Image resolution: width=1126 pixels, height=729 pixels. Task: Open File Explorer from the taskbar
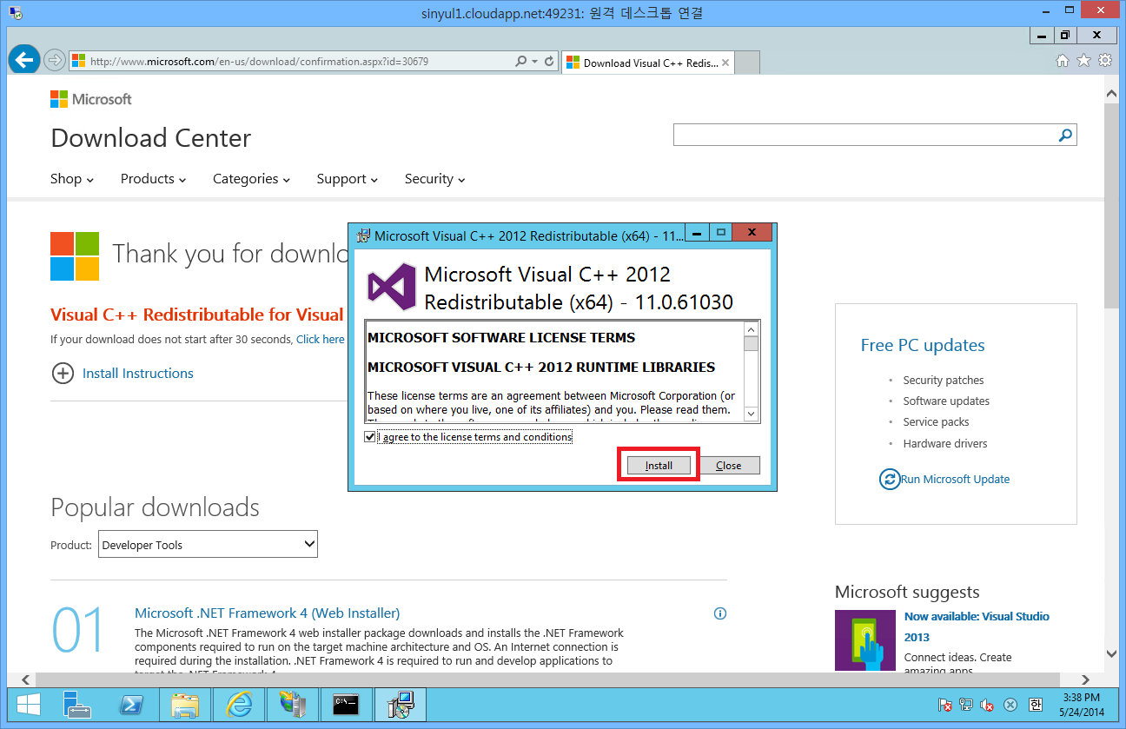pos(186,705)
